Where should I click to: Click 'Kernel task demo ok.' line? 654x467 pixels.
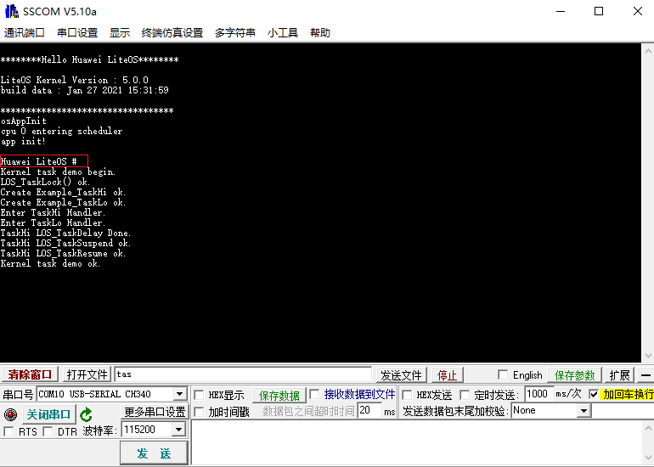[x=50, y=263]
